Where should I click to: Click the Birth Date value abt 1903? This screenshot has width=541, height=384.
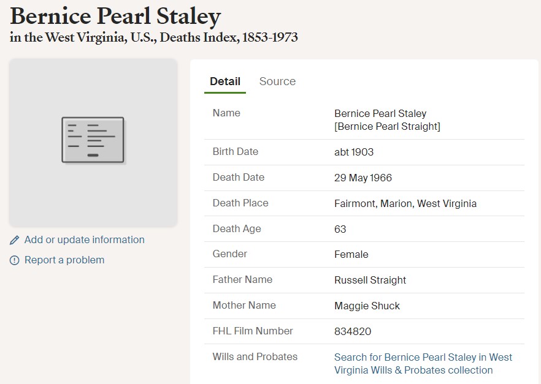pos(354,152)
